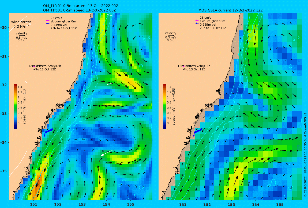Click longitude label 153 on left map
Screen dimensions: 308x208
click(x=82, y=205)
